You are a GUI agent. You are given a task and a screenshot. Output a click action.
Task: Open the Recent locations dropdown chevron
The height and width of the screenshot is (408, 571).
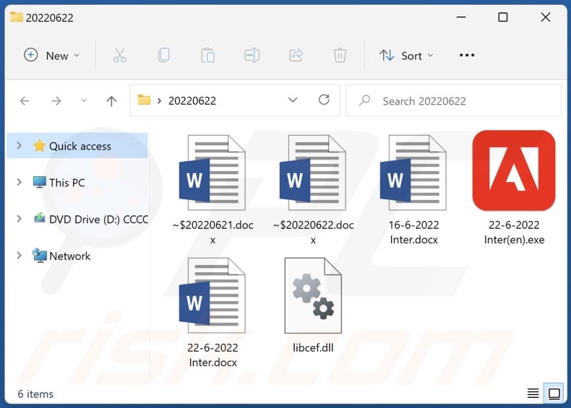[84, 100]
